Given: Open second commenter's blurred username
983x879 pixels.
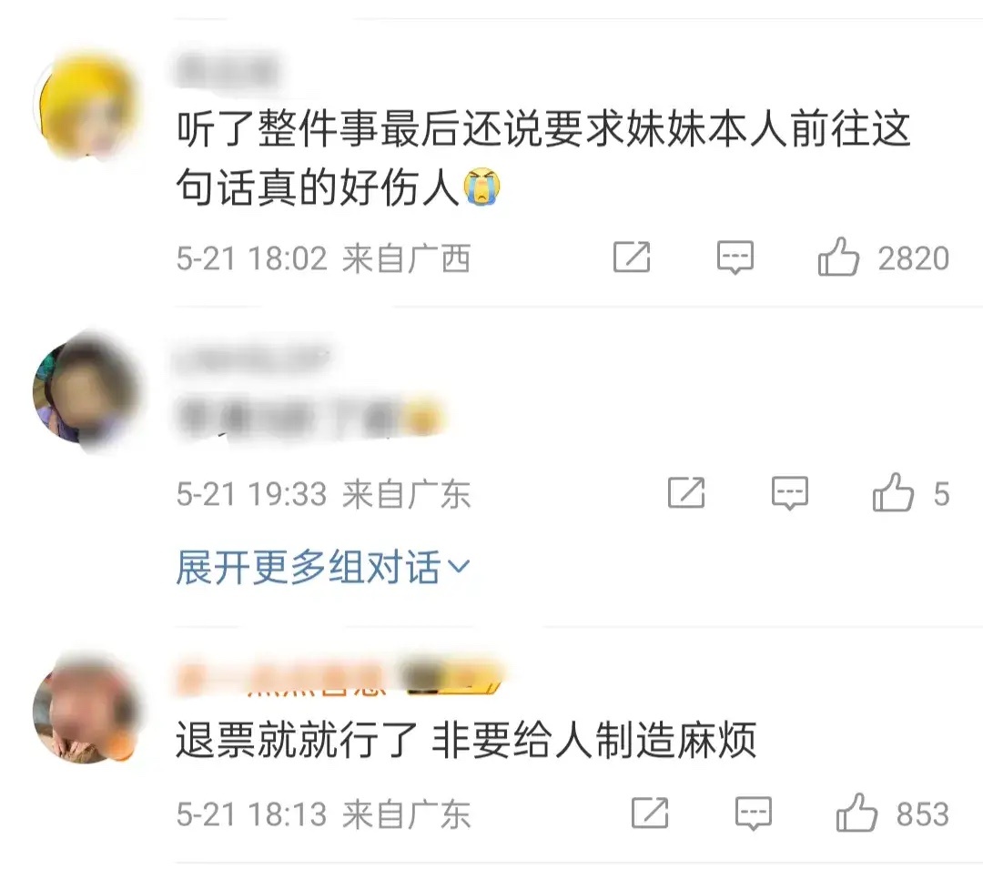Looking at the screenshot, I should [252, 359].
